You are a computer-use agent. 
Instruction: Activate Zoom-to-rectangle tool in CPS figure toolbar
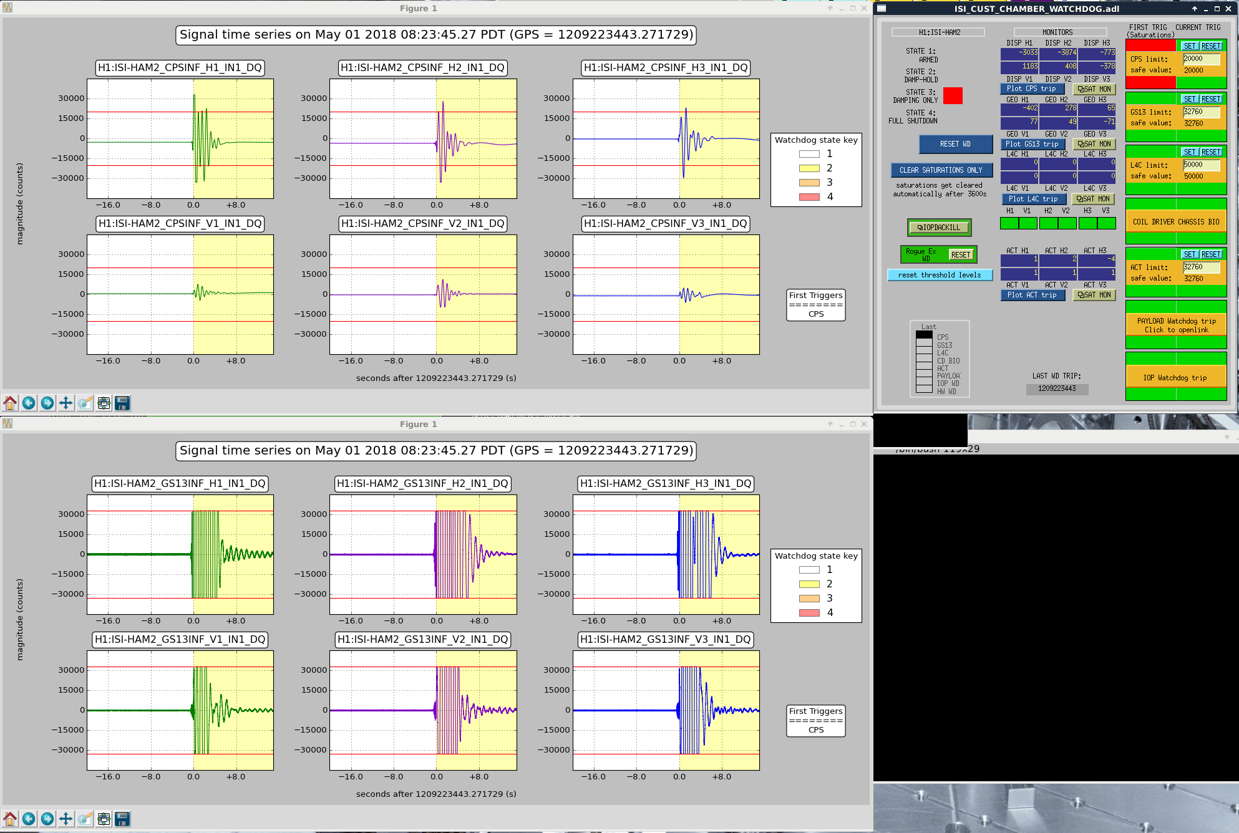pos(85,403)
